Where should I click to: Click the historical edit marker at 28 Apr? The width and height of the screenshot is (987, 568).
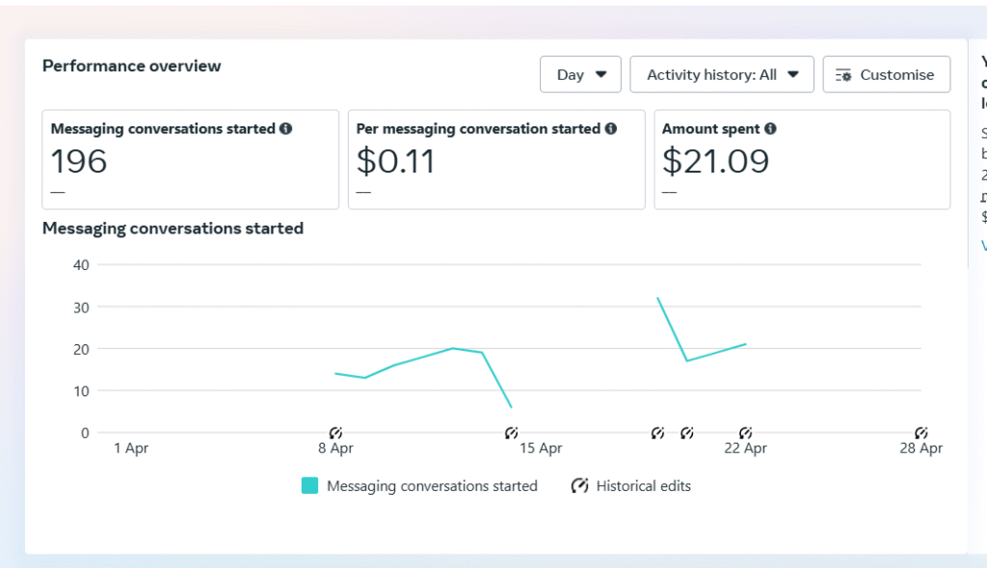[920, 433]
